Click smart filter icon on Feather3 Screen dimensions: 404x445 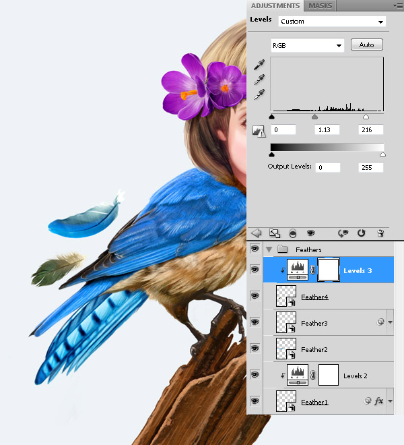(x=380, y=322)
